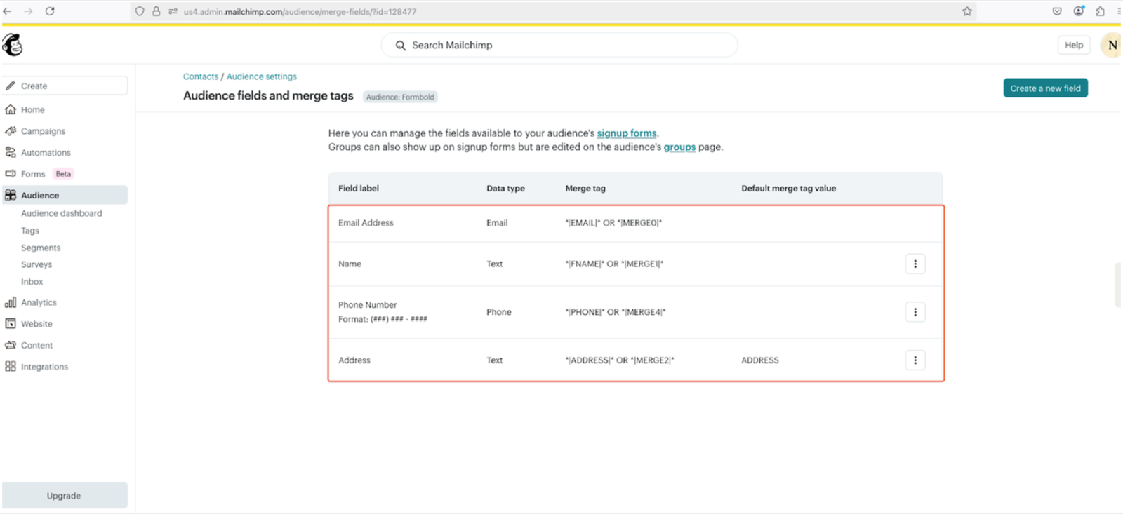Screen dimensions: 1123x514
Task: Follow the groups link
Action: (679, 147)
